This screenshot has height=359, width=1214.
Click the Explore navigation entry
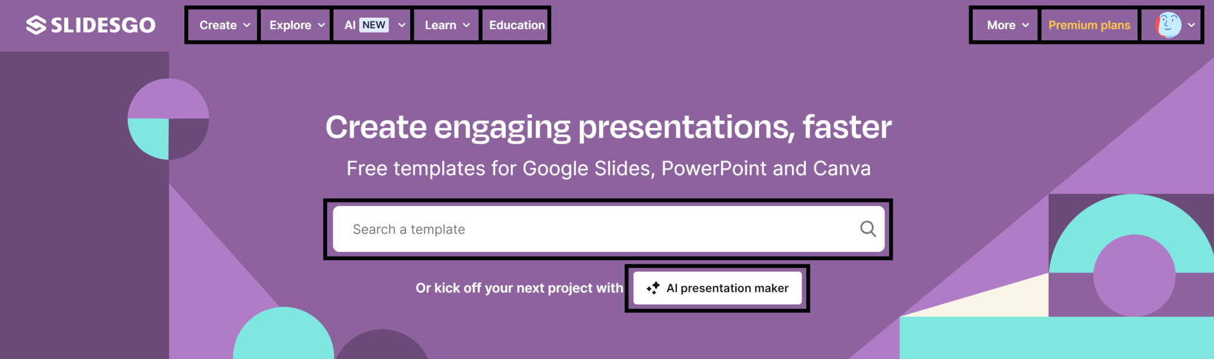point(290,25)
